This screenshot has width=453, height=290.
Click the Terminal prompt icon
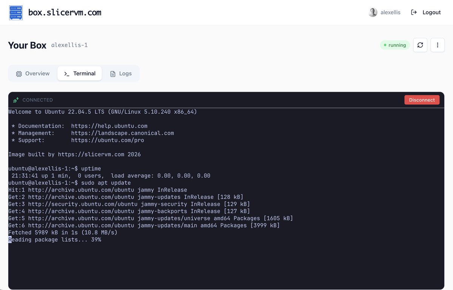[x=67, y=74]
